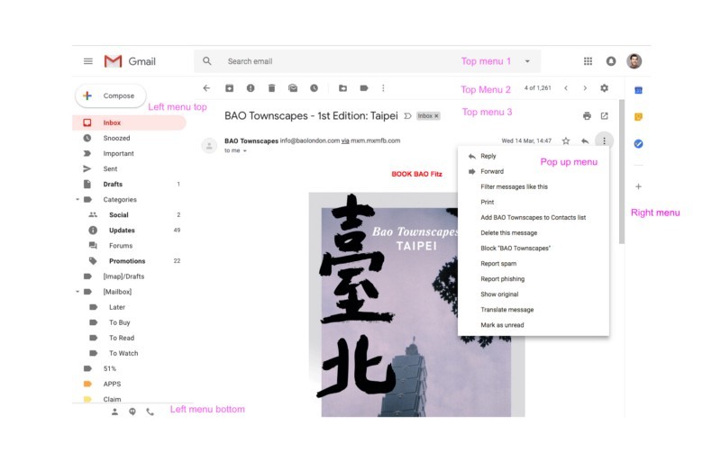Star the BAO Townscapes message
721x462 pixels.
566,140
